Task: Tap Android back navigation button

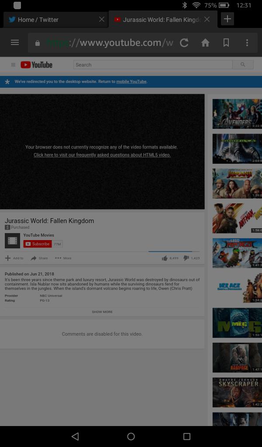Action: coord(75,436)
